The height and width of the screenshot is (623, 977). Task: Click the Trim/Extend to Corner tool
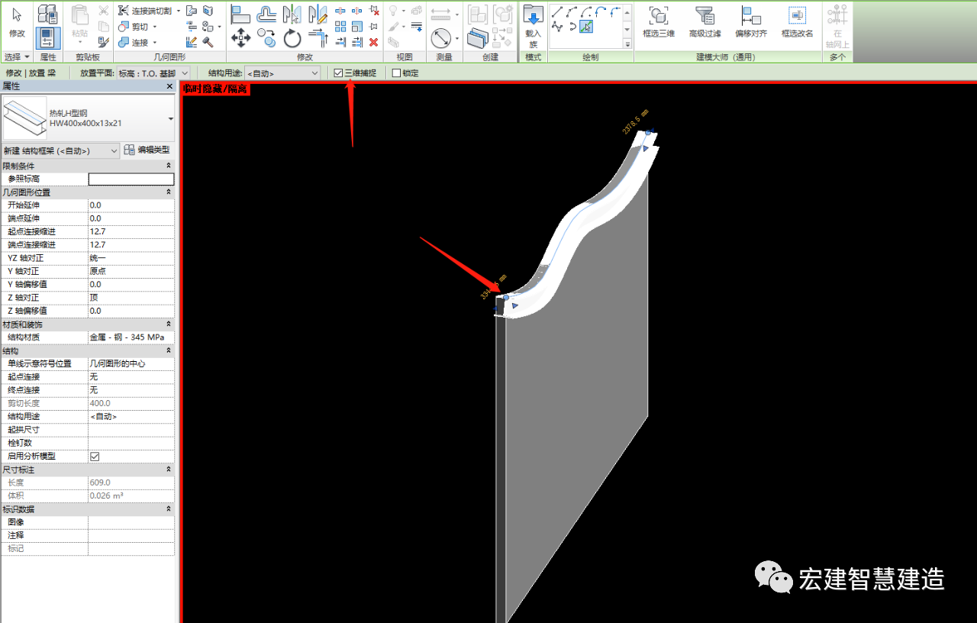click(318, 37)
